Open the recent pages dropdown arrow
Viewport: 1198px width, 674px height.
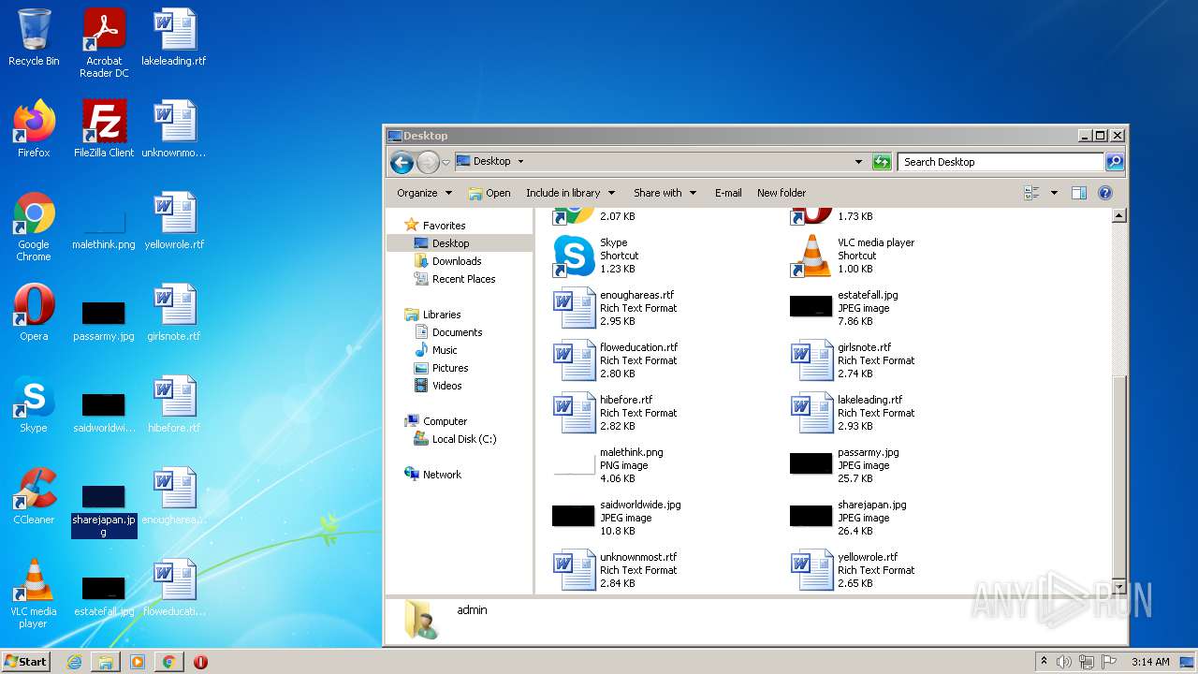pos(446,162)
